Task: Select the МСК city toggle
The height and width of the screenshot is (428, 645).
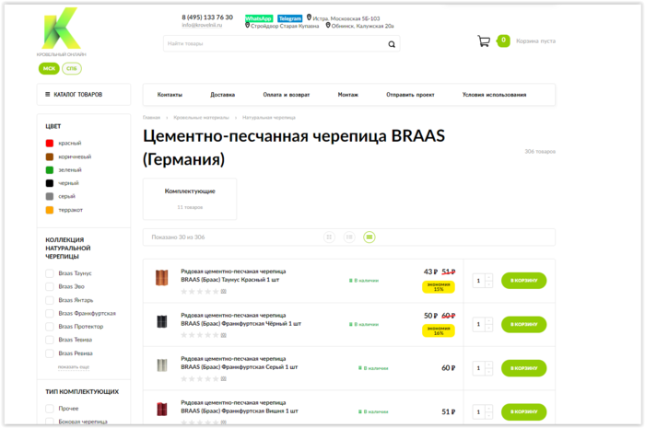Action: [49, 69]
